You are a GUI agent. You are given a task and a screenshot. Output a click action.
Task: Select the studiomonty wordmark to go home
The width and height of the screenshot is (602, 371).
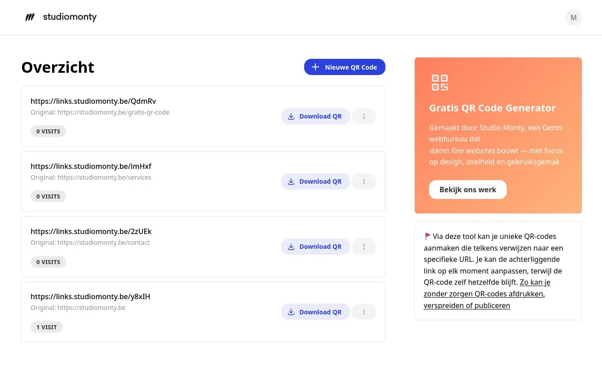point(70,17)
